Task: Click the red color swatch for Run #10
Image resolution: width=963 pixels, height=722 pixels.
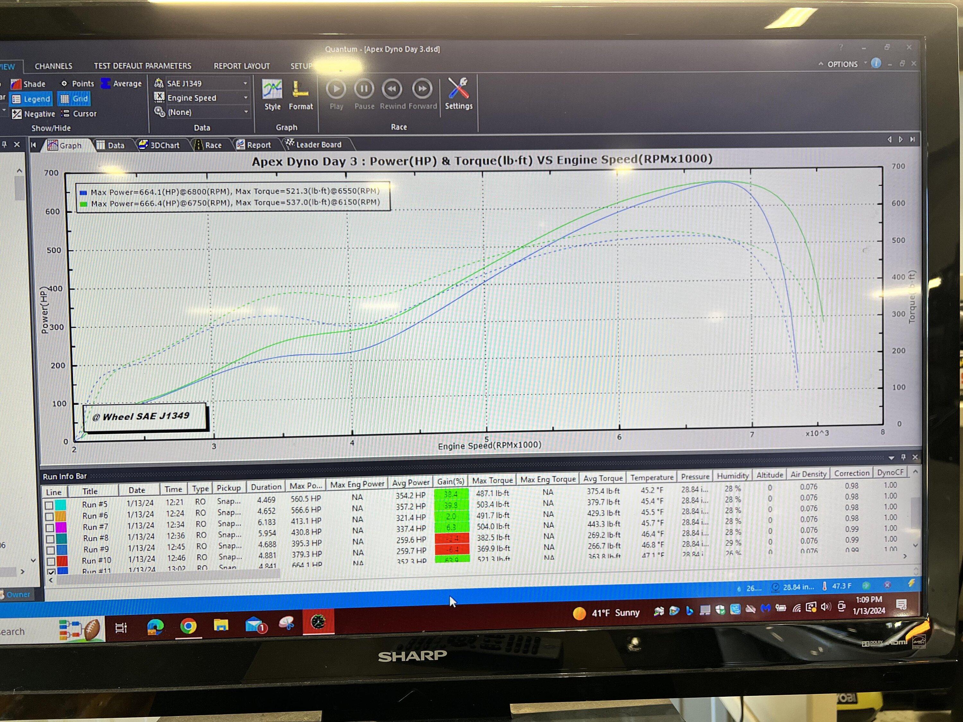Action: pos(62,561)
